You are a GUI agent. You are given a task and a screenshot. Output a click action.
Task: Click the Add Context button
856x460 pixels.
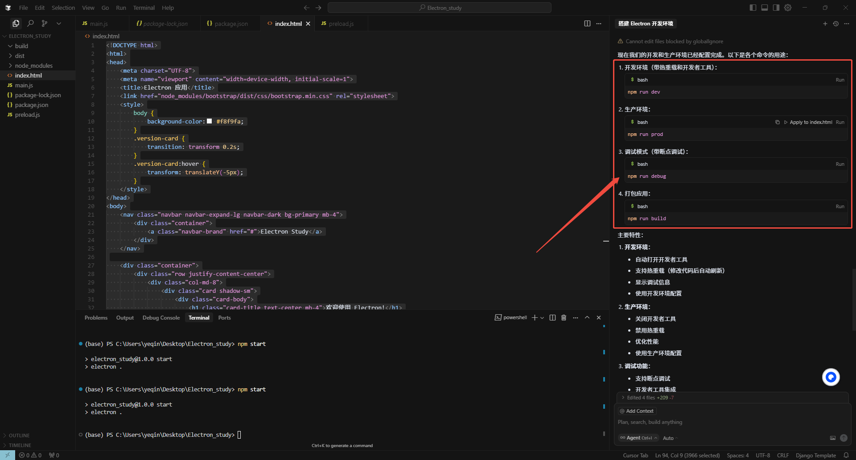[637, 411]
